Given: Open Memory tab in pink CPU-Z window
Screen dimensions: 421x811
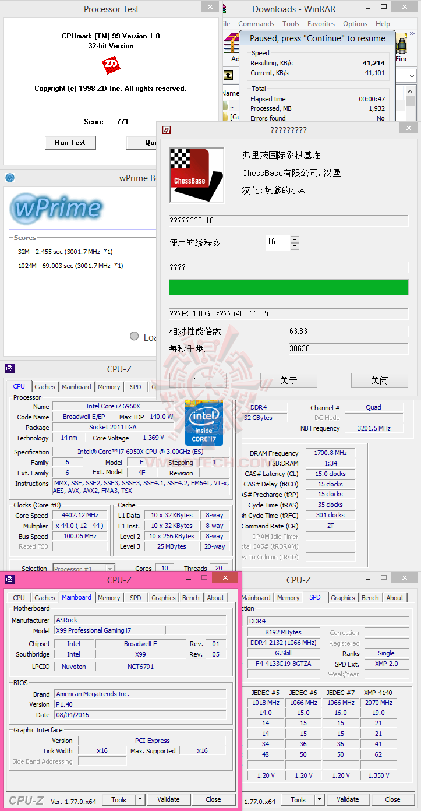Looking at the screenshot, I should click(x=109, y=598).
